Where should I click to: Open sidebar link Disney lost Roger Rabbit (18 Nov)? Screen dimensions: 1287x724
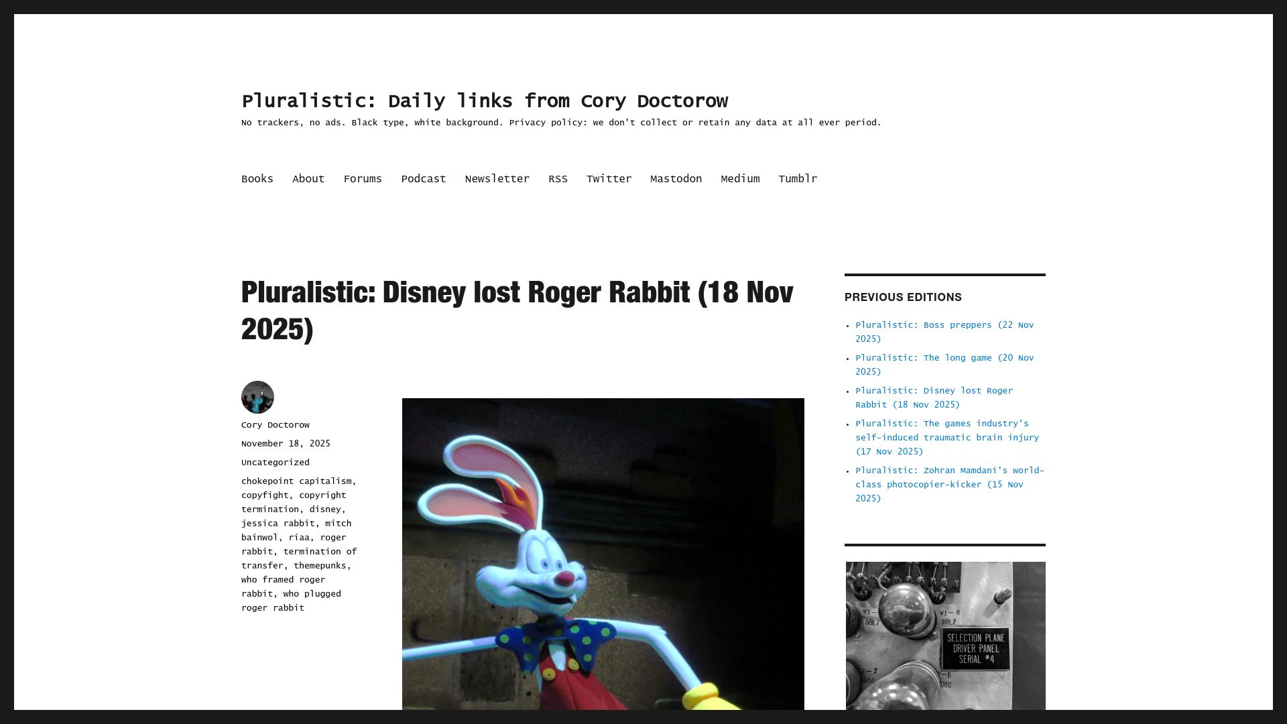click(934, 398)
